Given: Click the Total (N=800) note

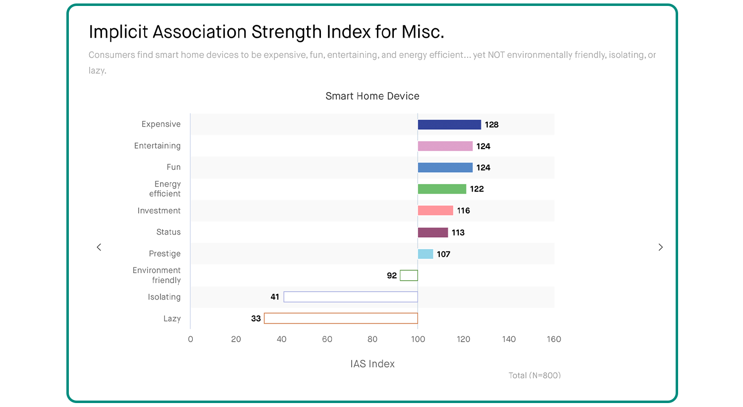Looking at the screenshot, I should pos(534,375).
